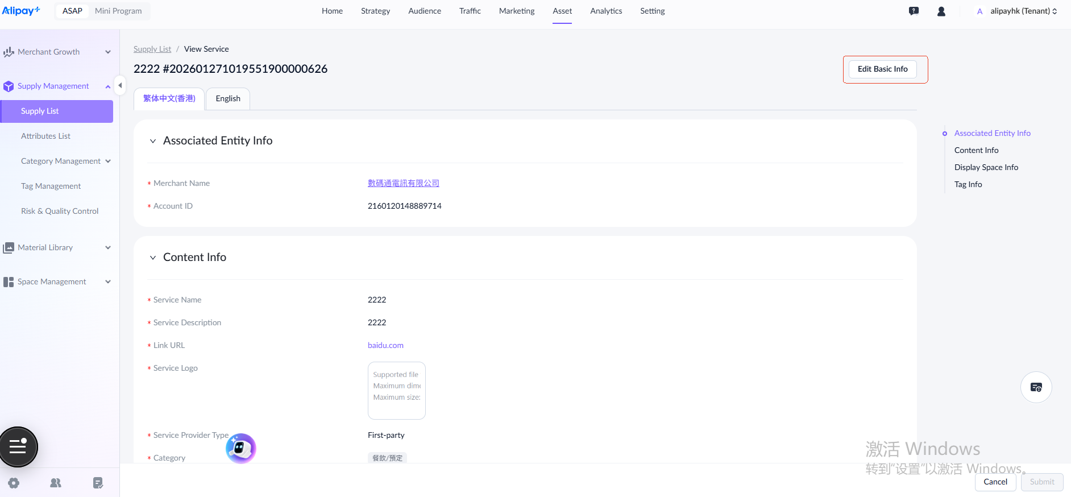Collapse the Associated Entity Info section
The image size is (1071, 497).
pyautogui.click(x=153, y=141)
